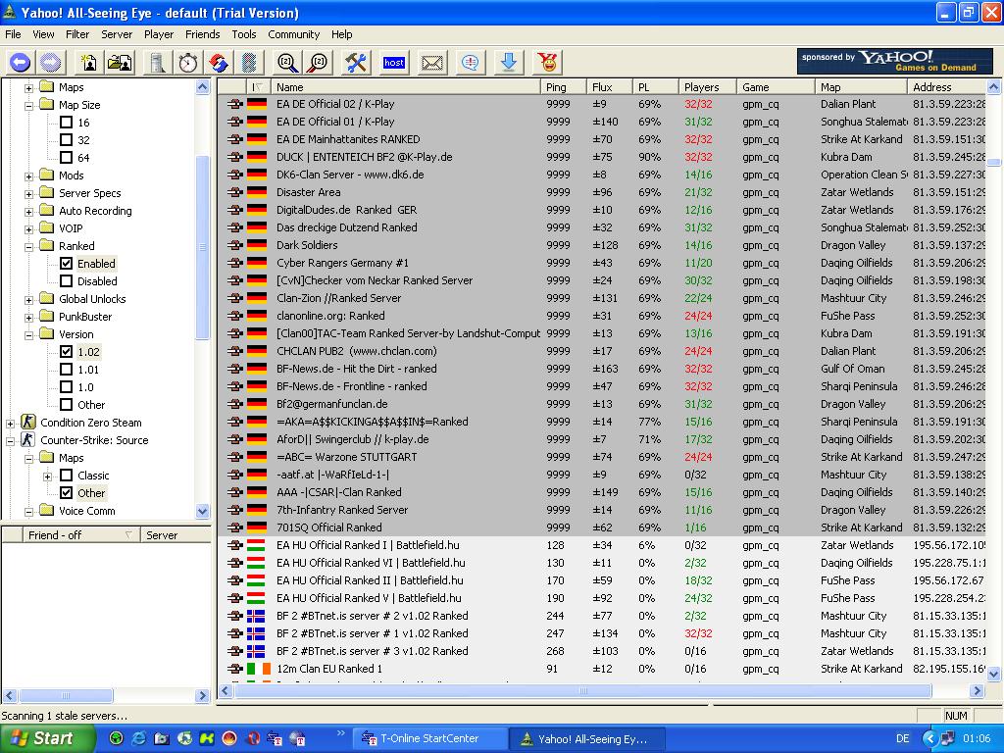This screenshot has width=1004, height=753.
Task: Click the Voice Comm tree item
Action: (x=87, y=510)
